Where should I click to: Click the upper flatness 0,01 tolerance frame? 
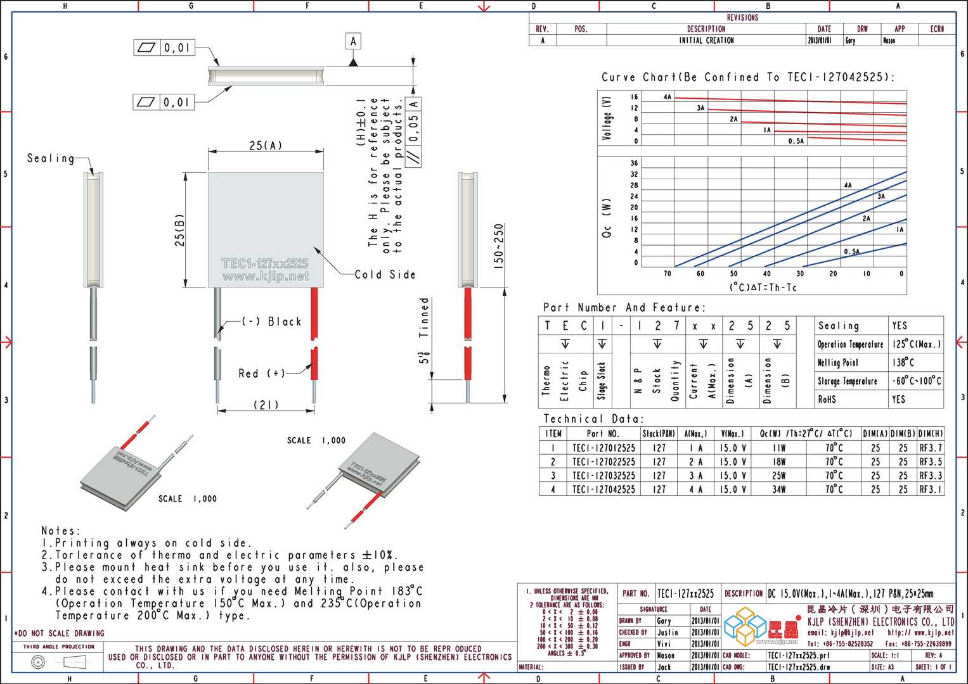[164, 47]
